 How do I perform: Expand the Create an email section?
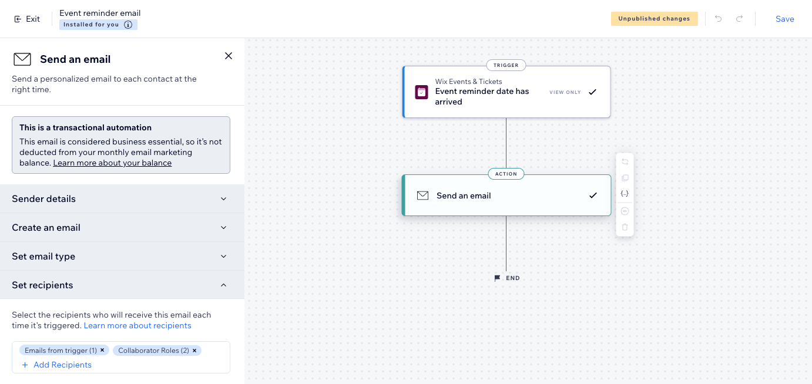(223, 228)
